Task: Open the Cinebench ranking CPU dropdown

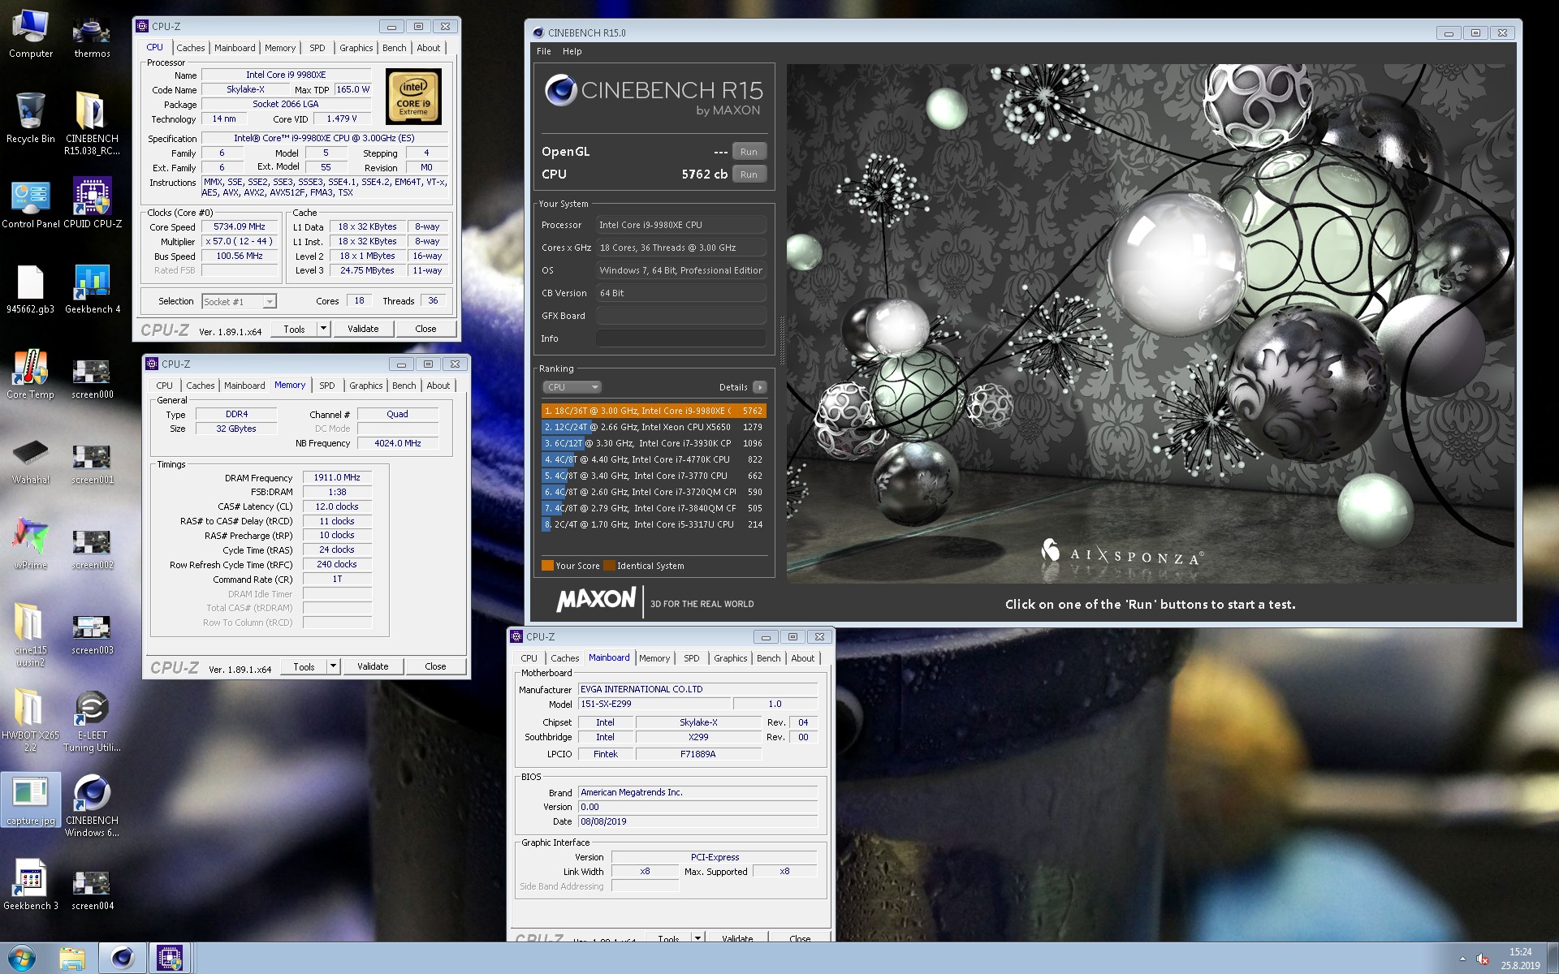Action: point(572,387)
